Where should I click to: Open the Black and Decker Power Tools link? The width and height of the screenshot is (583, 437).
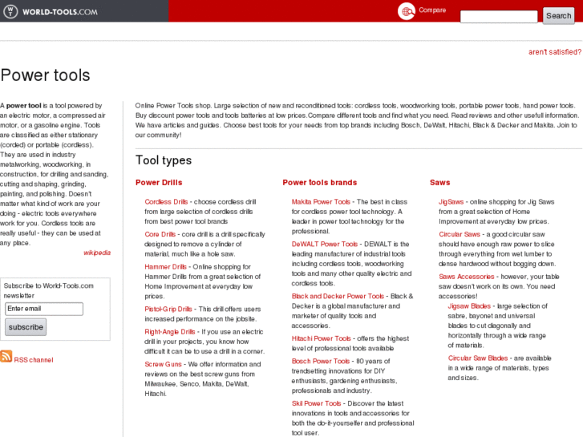[338, 297]
